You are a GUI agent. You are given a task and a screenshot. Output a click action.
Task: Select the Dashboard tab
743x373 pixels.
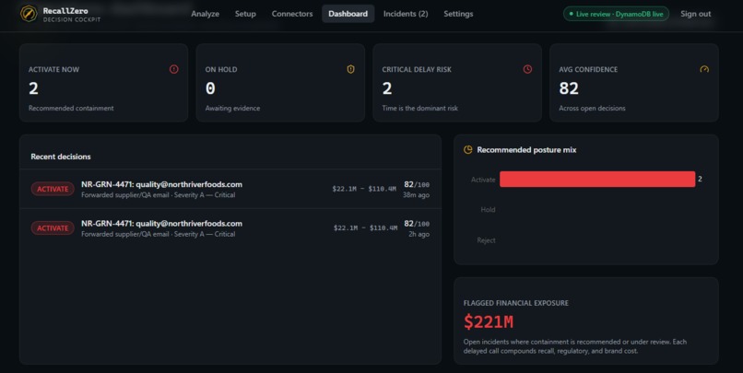(348, 14)
